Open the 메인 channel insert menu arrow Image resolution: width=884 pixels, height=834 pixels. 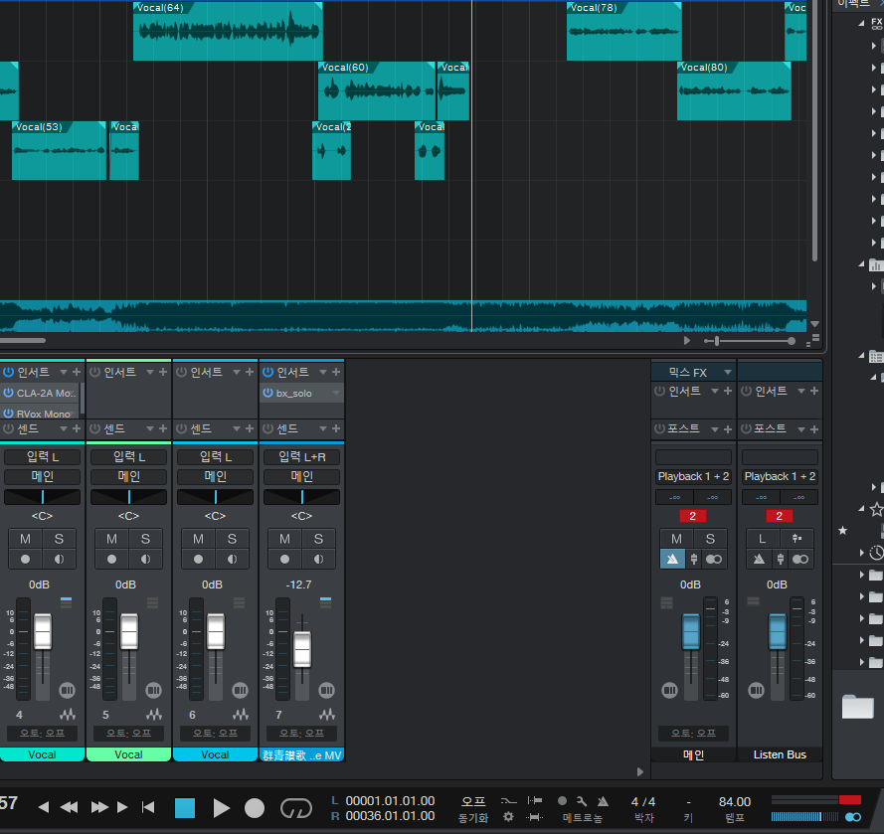[x=715, y=391]
